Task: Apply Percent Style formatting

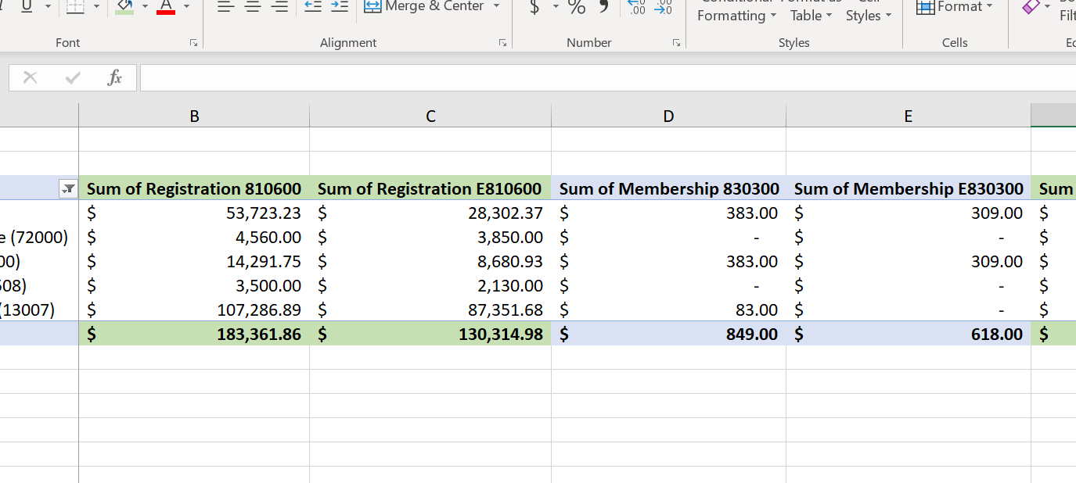Action: (x=576, y=8)
